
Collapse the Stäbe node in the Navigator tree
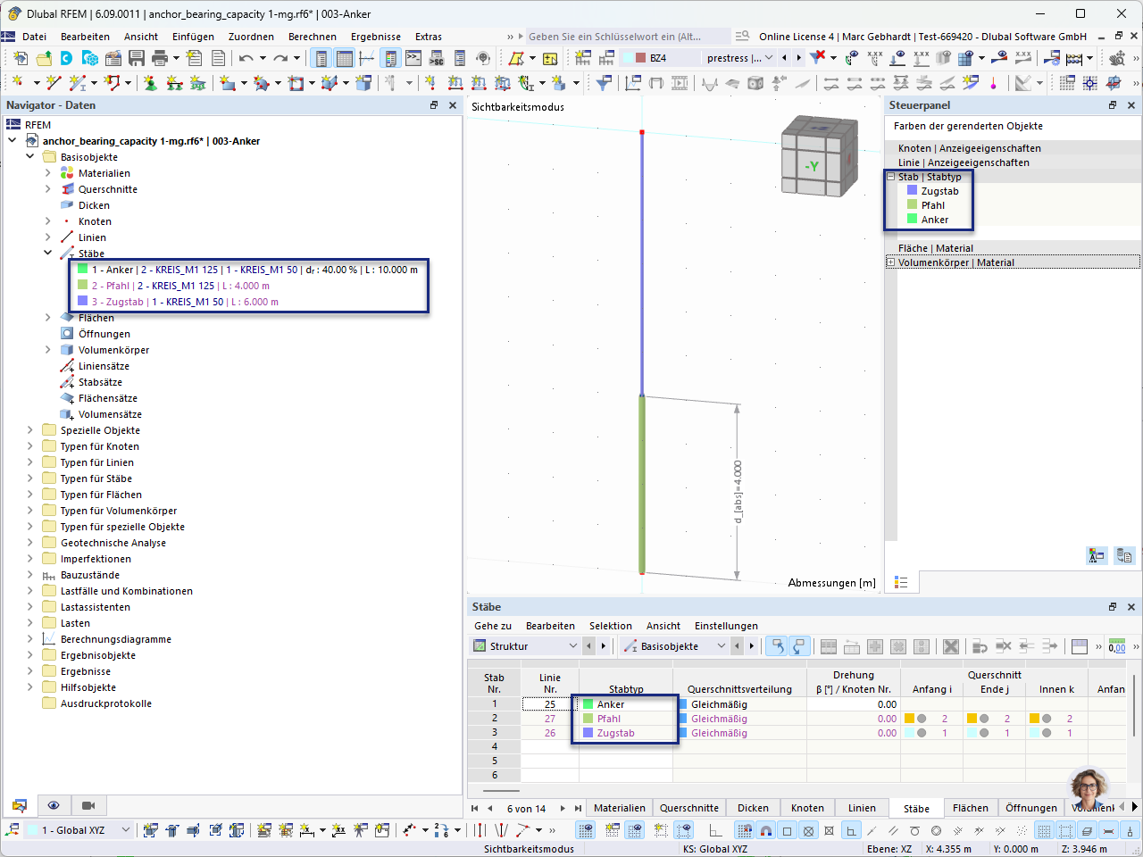coord(46,254)
